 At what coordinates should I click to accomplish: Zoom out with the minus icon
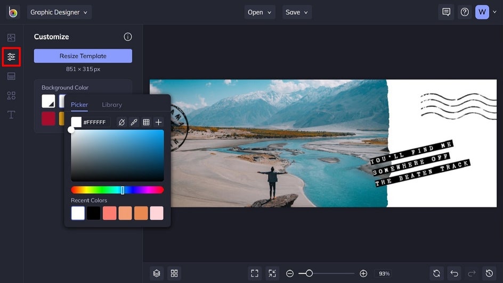tap(290, 273)
